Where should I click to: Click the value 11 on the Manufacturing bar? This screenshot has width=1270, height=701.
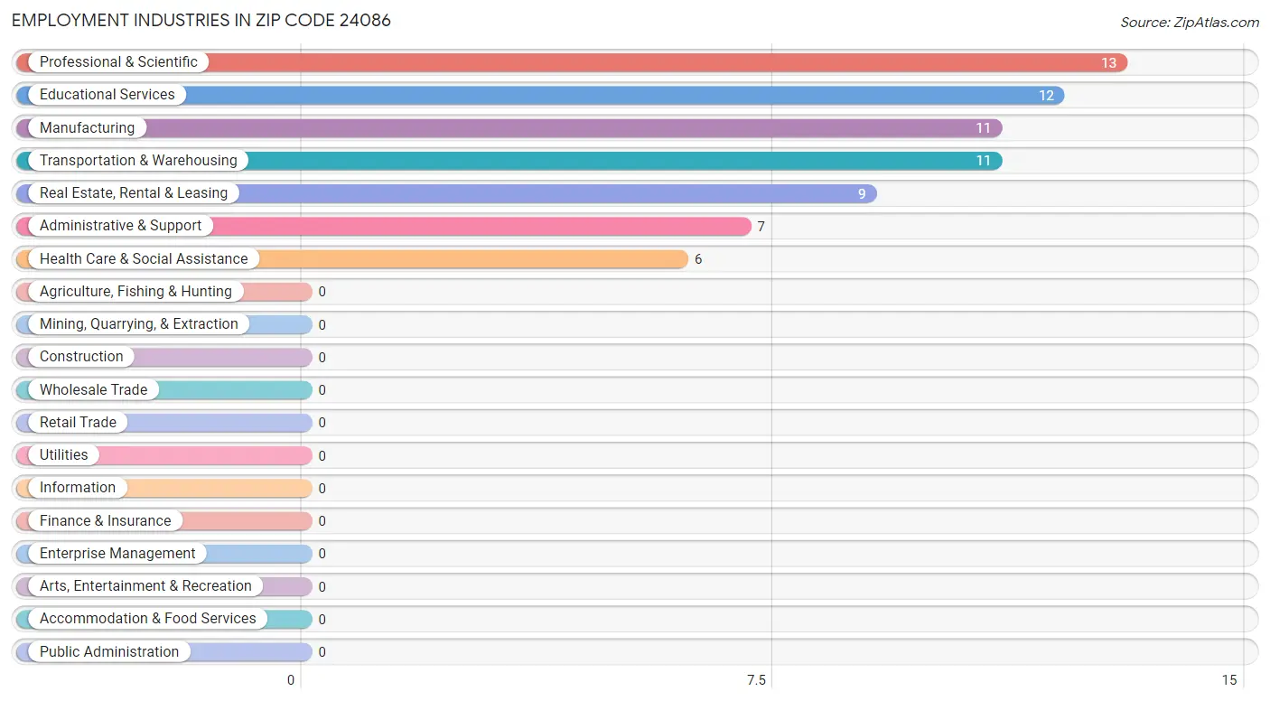(x=984, y=128)
